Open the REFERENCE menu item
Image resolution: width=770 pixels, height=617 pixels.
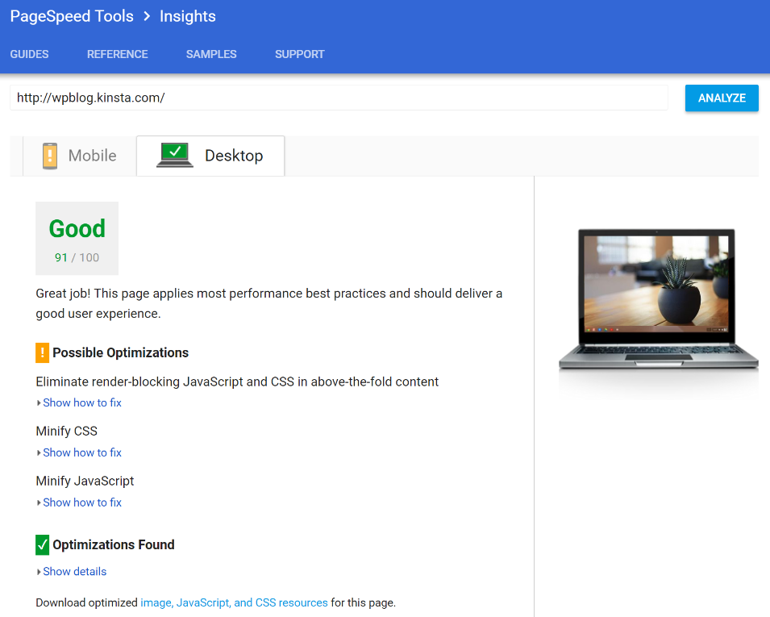(x=118, y=54)
